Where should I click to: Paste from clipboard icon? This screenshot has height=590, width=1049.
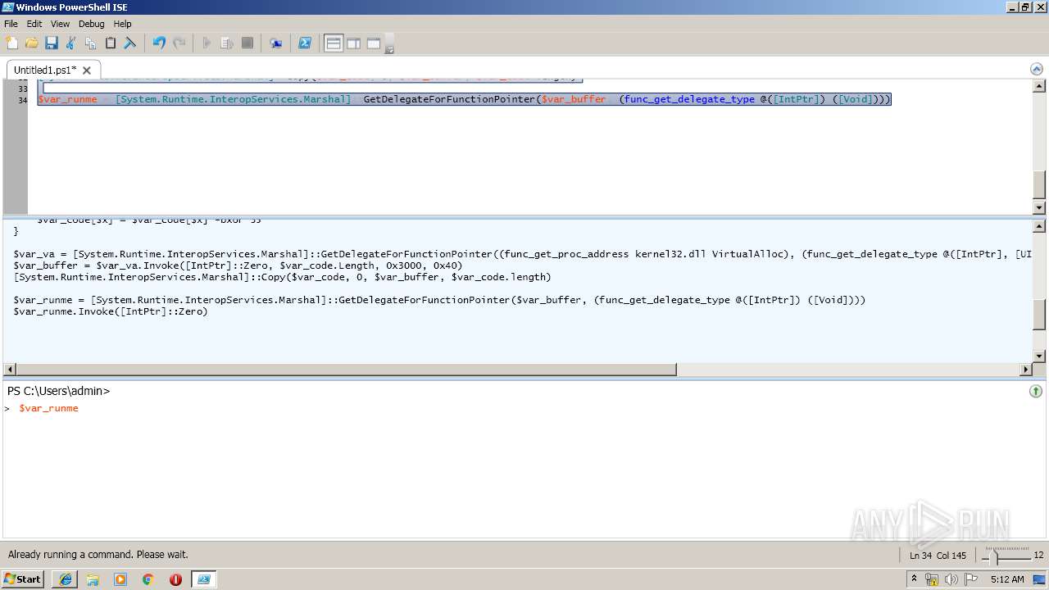coord(110,43)
